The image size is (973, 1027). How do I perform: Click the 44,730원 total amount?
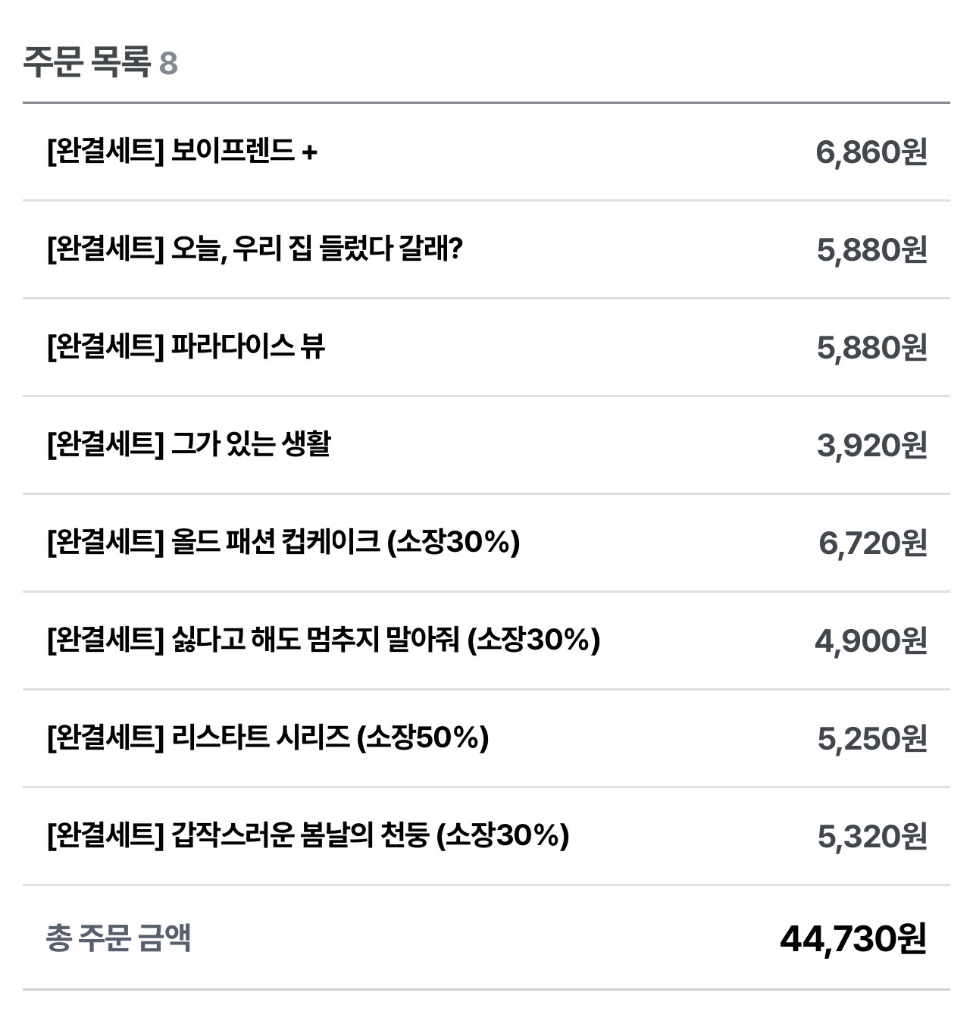click(853, 939)
